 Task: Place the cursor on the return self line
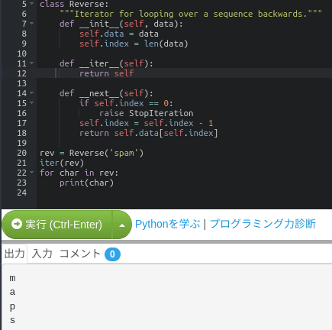(x=106, y=73)
